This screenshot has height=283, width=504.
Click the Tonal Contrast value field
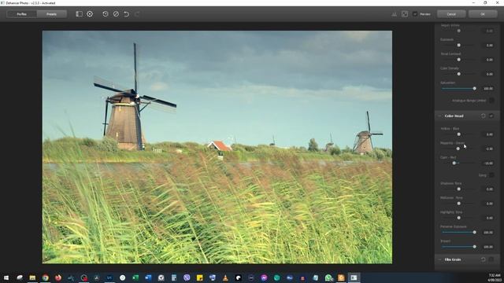pyautogui.click(x=488, y=60)
